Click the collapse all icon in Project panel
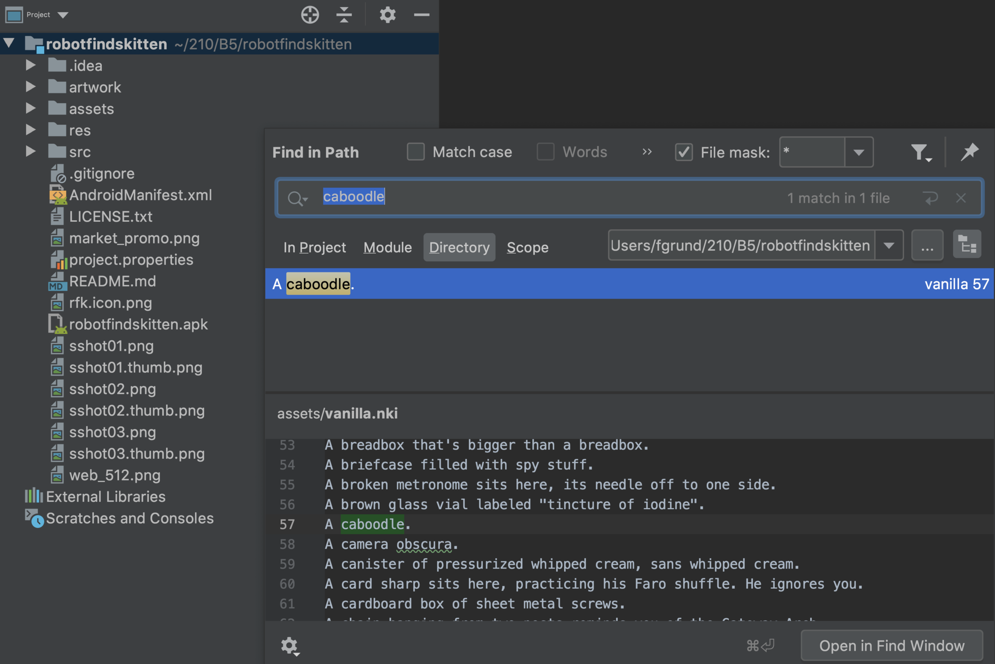995x664 pixels. coord(344,15)
